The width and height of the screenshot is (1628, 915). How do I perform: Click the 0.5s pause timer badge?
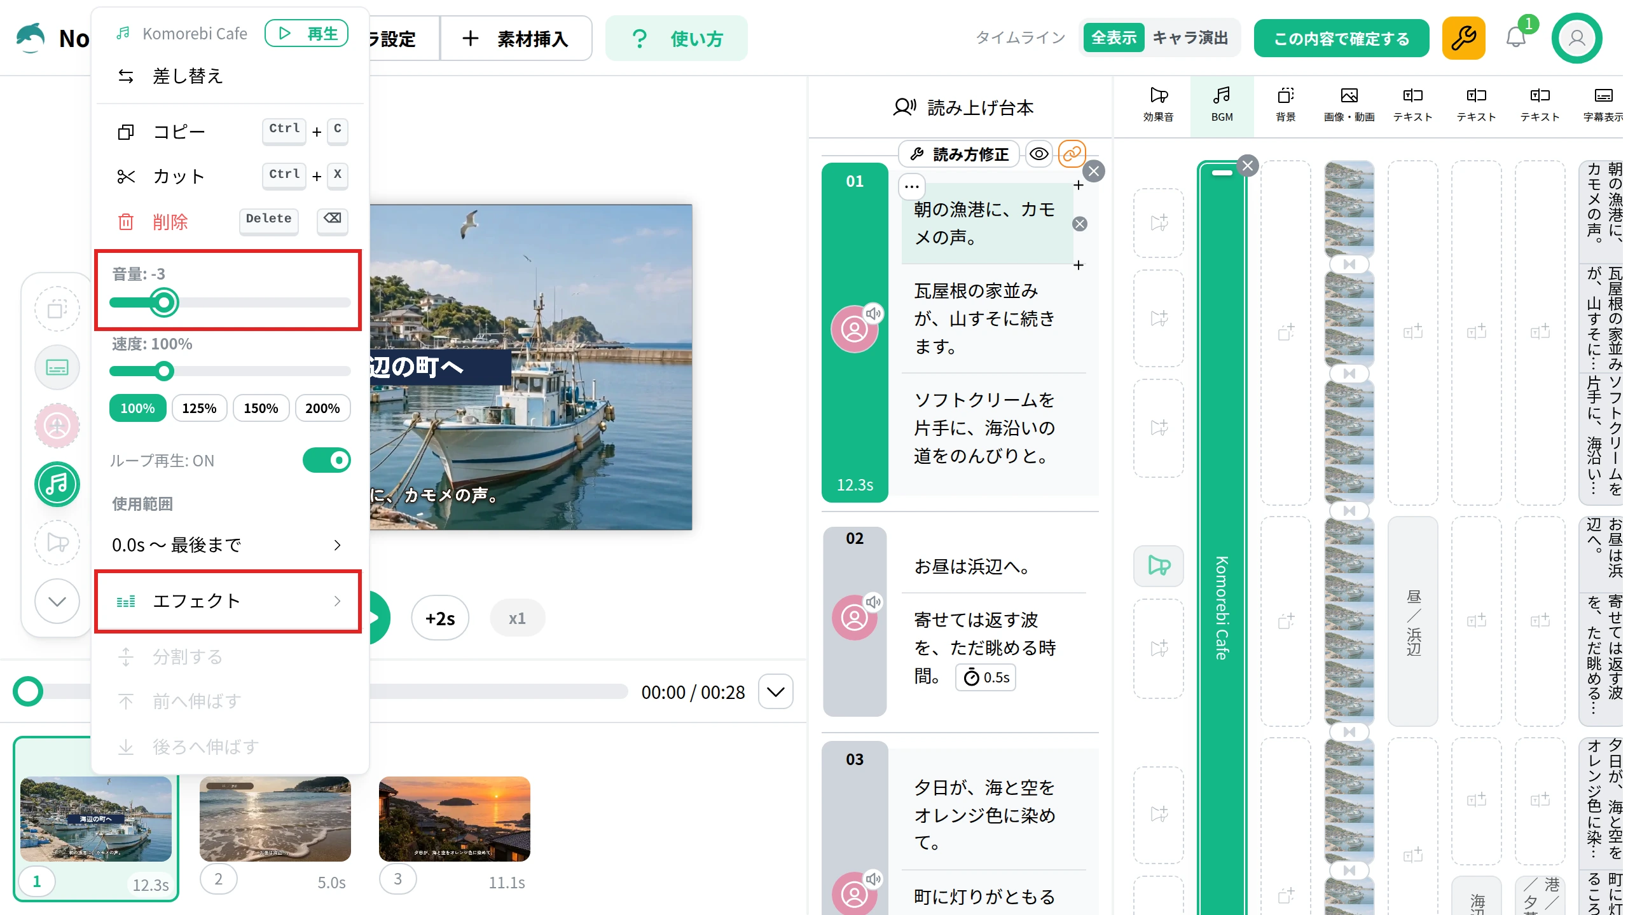point(986,677)
